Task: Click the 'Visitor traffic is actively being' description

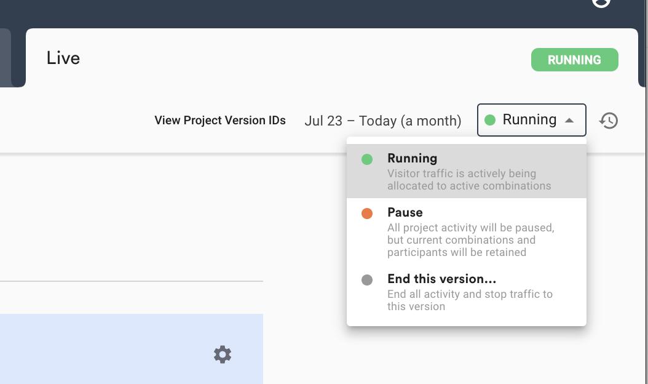Action: click(469, 180)
